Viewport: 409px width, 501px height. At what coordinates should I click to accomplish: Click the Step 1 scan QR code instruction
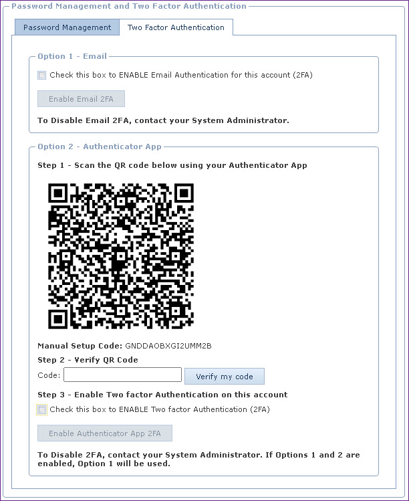point(172,165)
